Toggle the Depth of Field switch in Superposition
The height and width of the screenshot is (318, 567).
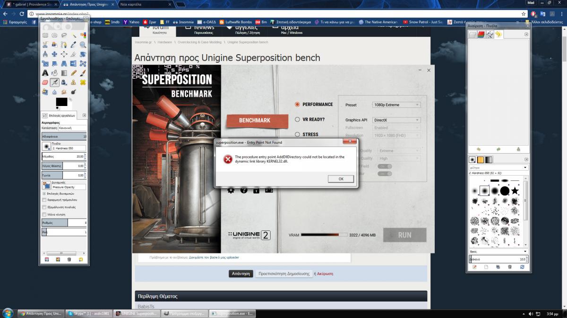click(x=385, y=166)
